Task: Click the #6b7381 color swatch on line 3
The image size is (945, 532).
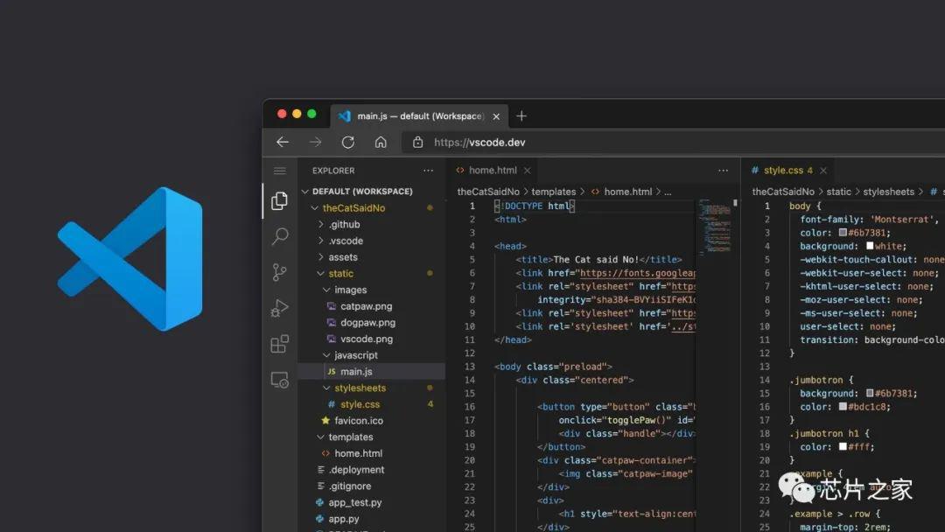Action: click(x=843, y=233)
